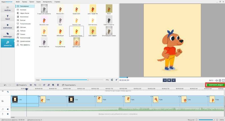225x121 pixels.
Task: Click the Сохранить видео button
Action: coord(215,85)
